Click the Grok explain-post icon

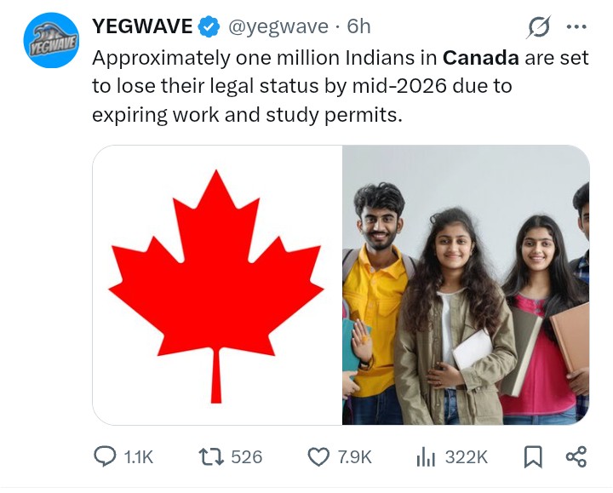(539, 27)
